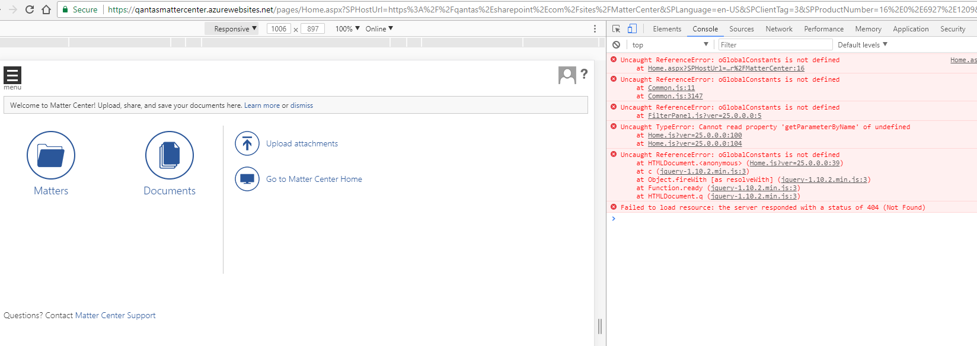Click Go to Matter Center Home link
Image resolution: width=977 pixels, height=346 pixels.
314,179
